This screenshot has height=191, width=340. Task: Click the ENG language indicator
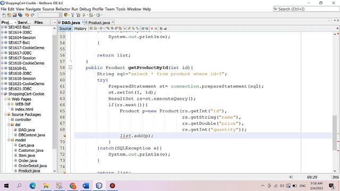click(x=302, y=186)
